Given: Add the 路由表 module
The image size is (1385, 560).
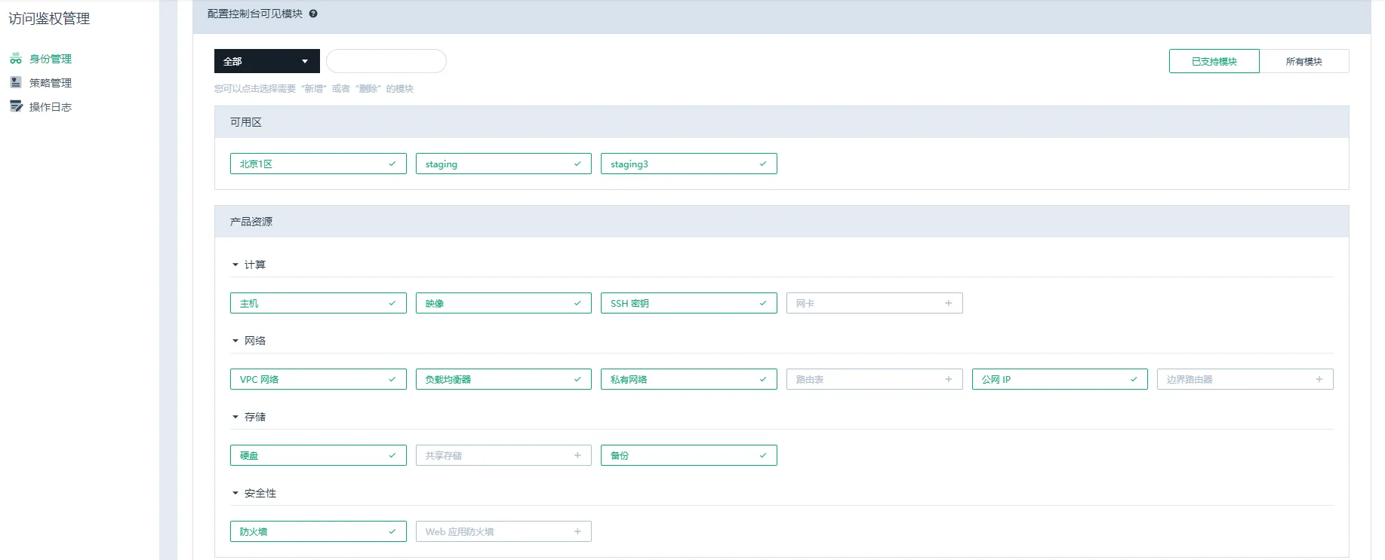Looking at the screenshot, I should (874, 379).
